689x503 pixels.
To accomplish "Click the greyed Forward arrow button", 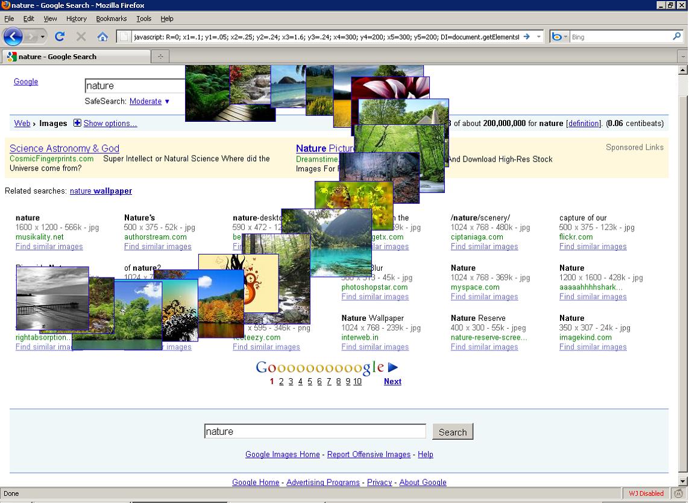I will 31,37.
